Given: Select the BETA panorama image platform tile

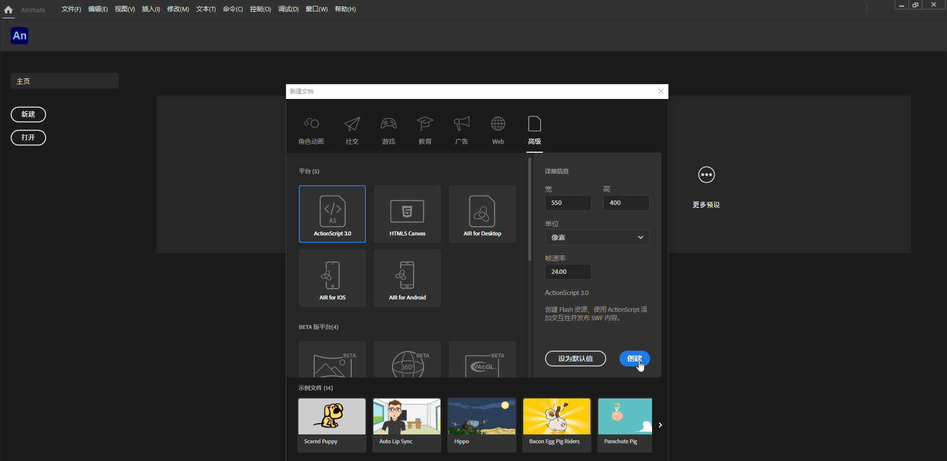Looking at the screenshot, I should tap(332, 360).
